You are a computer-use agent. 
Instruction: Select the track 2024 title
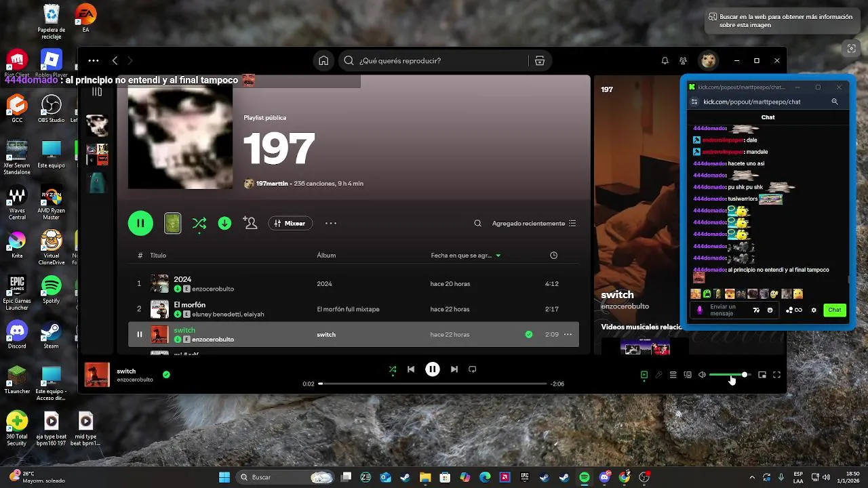click(182, 279)
